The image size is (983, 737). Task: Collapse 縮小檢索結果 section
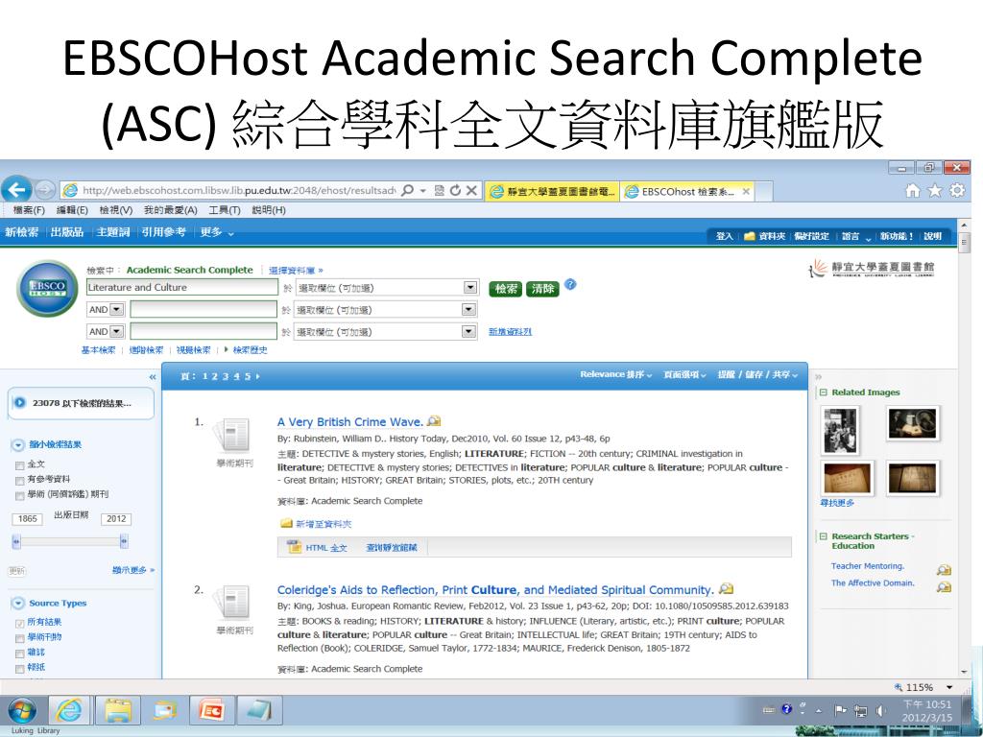coord(17,445)
